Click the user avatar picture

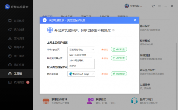tap(127, 6)
